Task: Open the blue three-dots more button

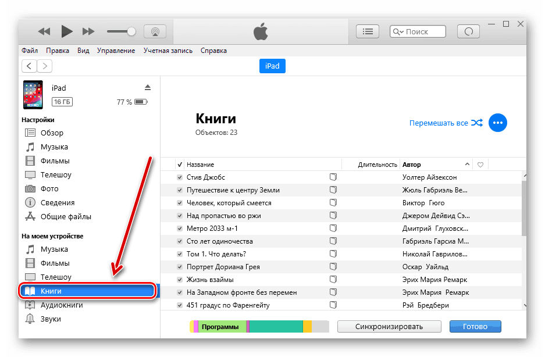Action: point(498,123)
